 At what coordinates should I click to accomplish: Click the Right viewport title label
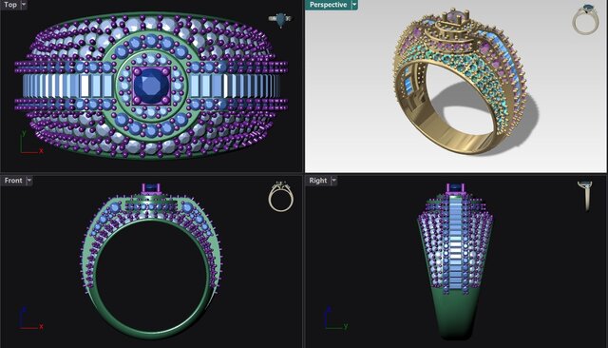click(x=318, y=181)
